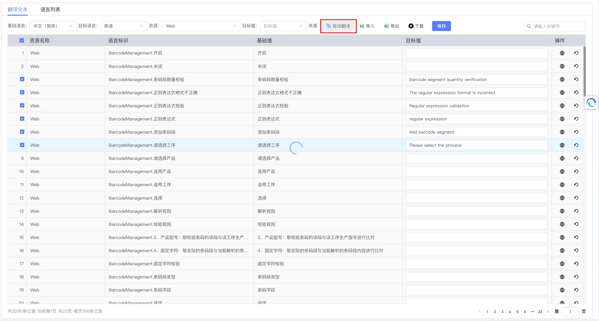The height and width of the screenshot is (321, 599).
Task: Click the target value field for row 9
Action: (x=476, y=158)
